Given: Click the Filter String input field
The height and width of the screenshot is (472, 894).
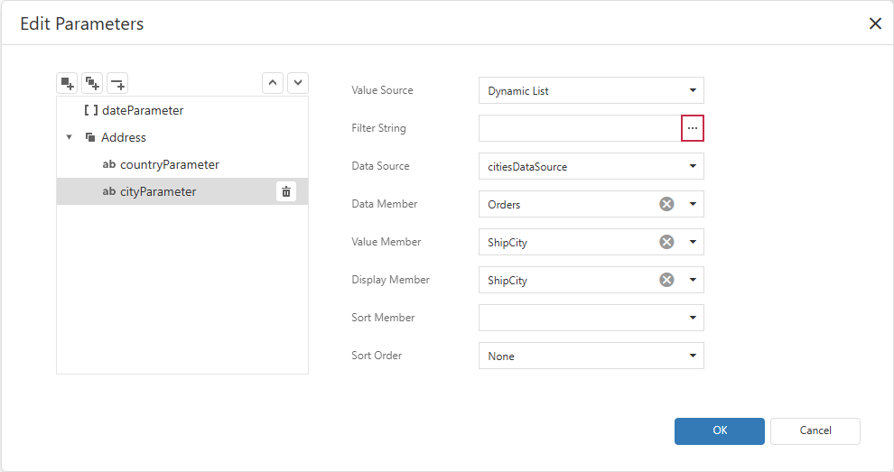Looking at the screenshot, I should click(x=580, y=128).
